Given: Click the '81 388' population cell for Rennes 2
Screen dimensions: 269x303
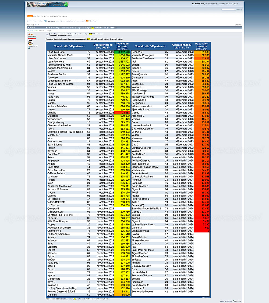Looking at the screenshot, I should tap(202, 52).
